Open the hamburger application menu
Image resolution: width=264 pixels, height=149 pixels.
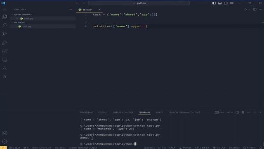(5, 10)
